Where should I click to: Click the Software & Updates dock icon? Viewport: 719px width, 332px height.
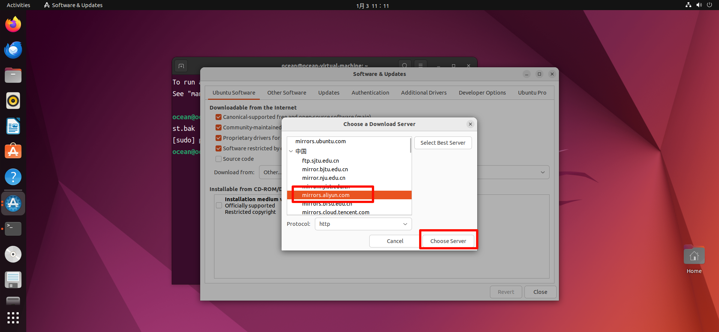pos(13,203)
